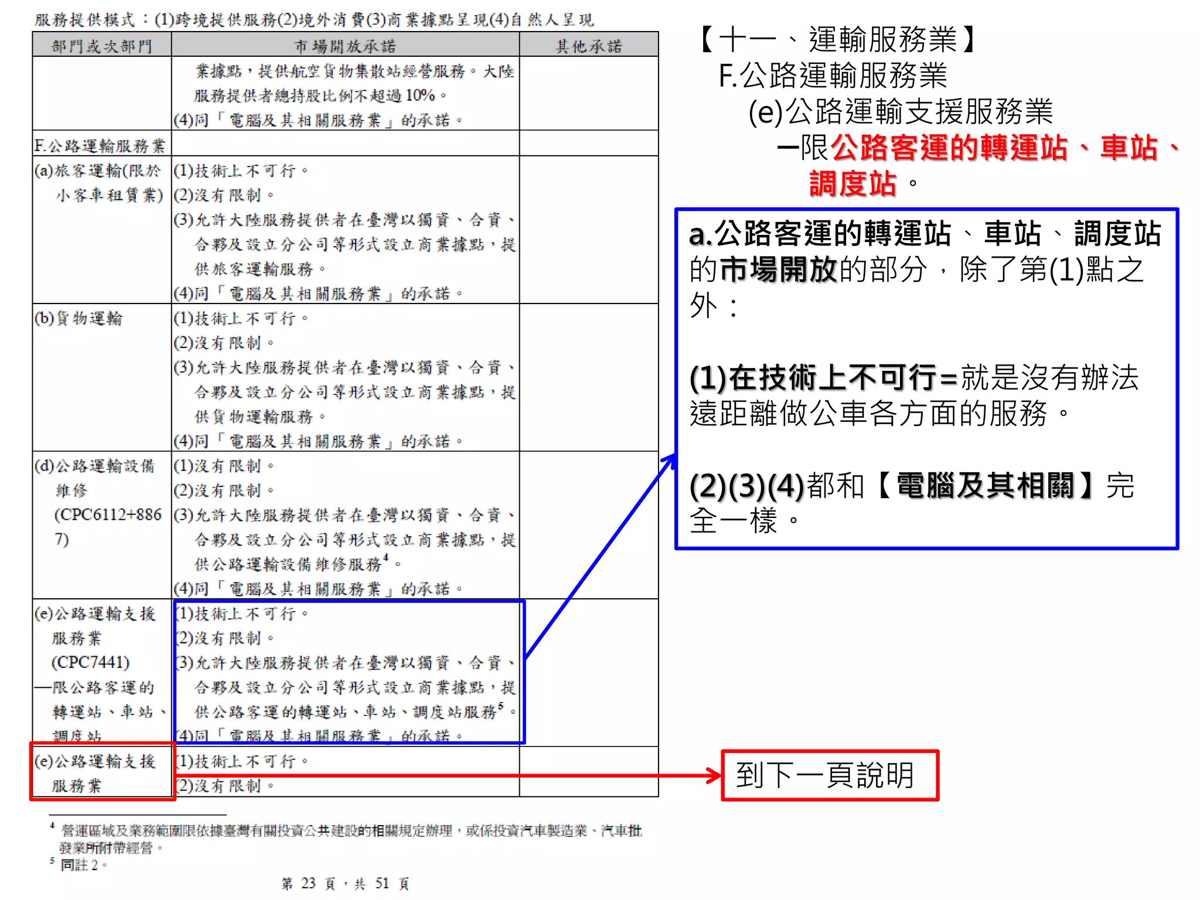The height and width of the screenshot is (900, 1200).
Task: Select 遠距離做公車各方面的服務 line
Action: tap(879, 413)
